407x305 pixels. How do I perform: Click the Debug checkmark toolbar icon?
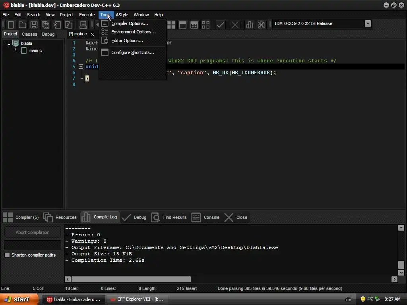[x=220, y=25]
